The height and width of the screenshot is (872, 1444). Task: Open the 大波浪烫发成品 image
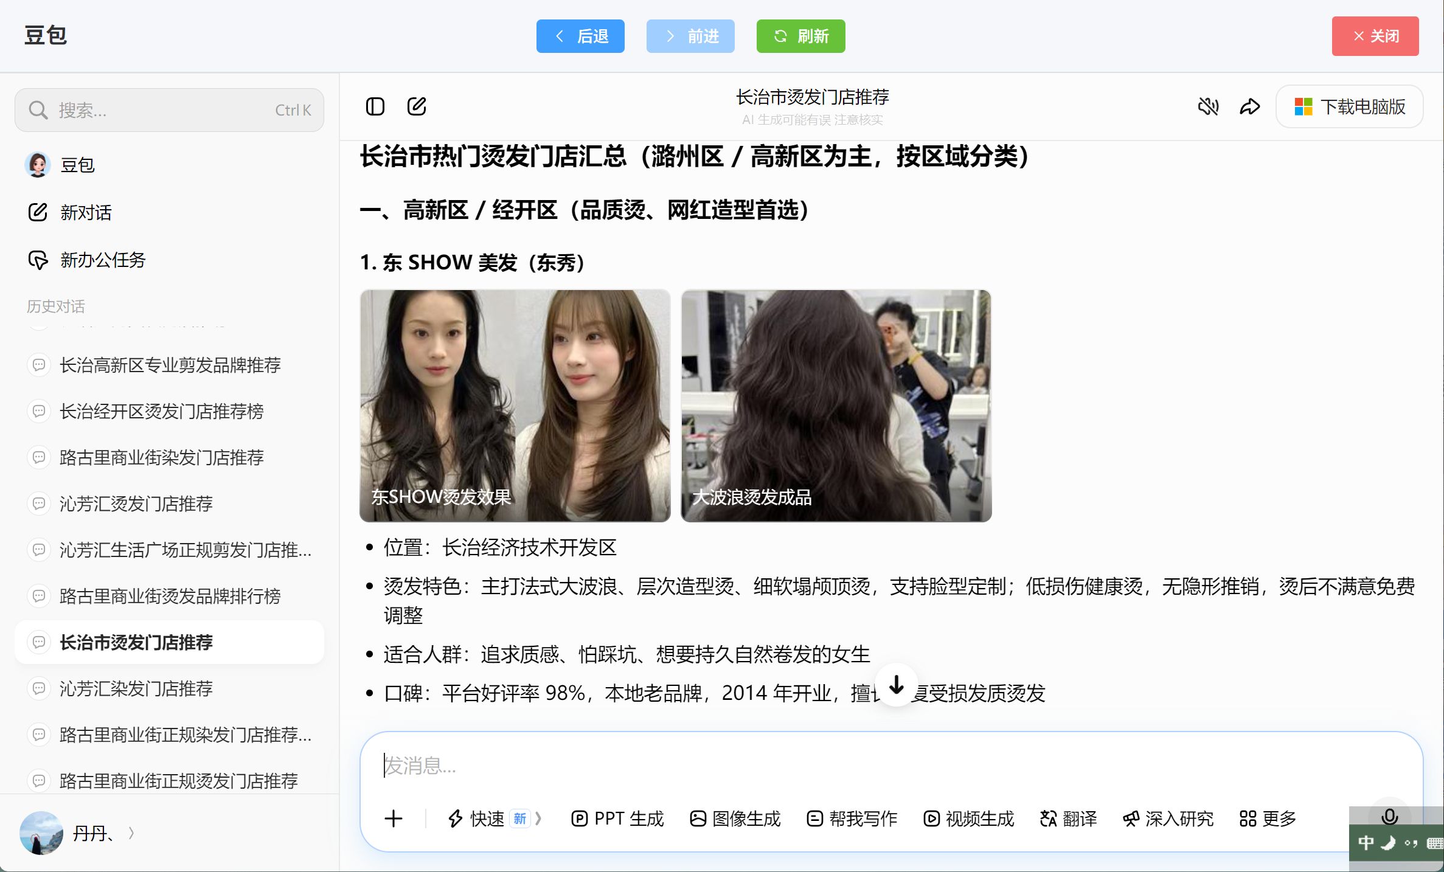point(836,406)
